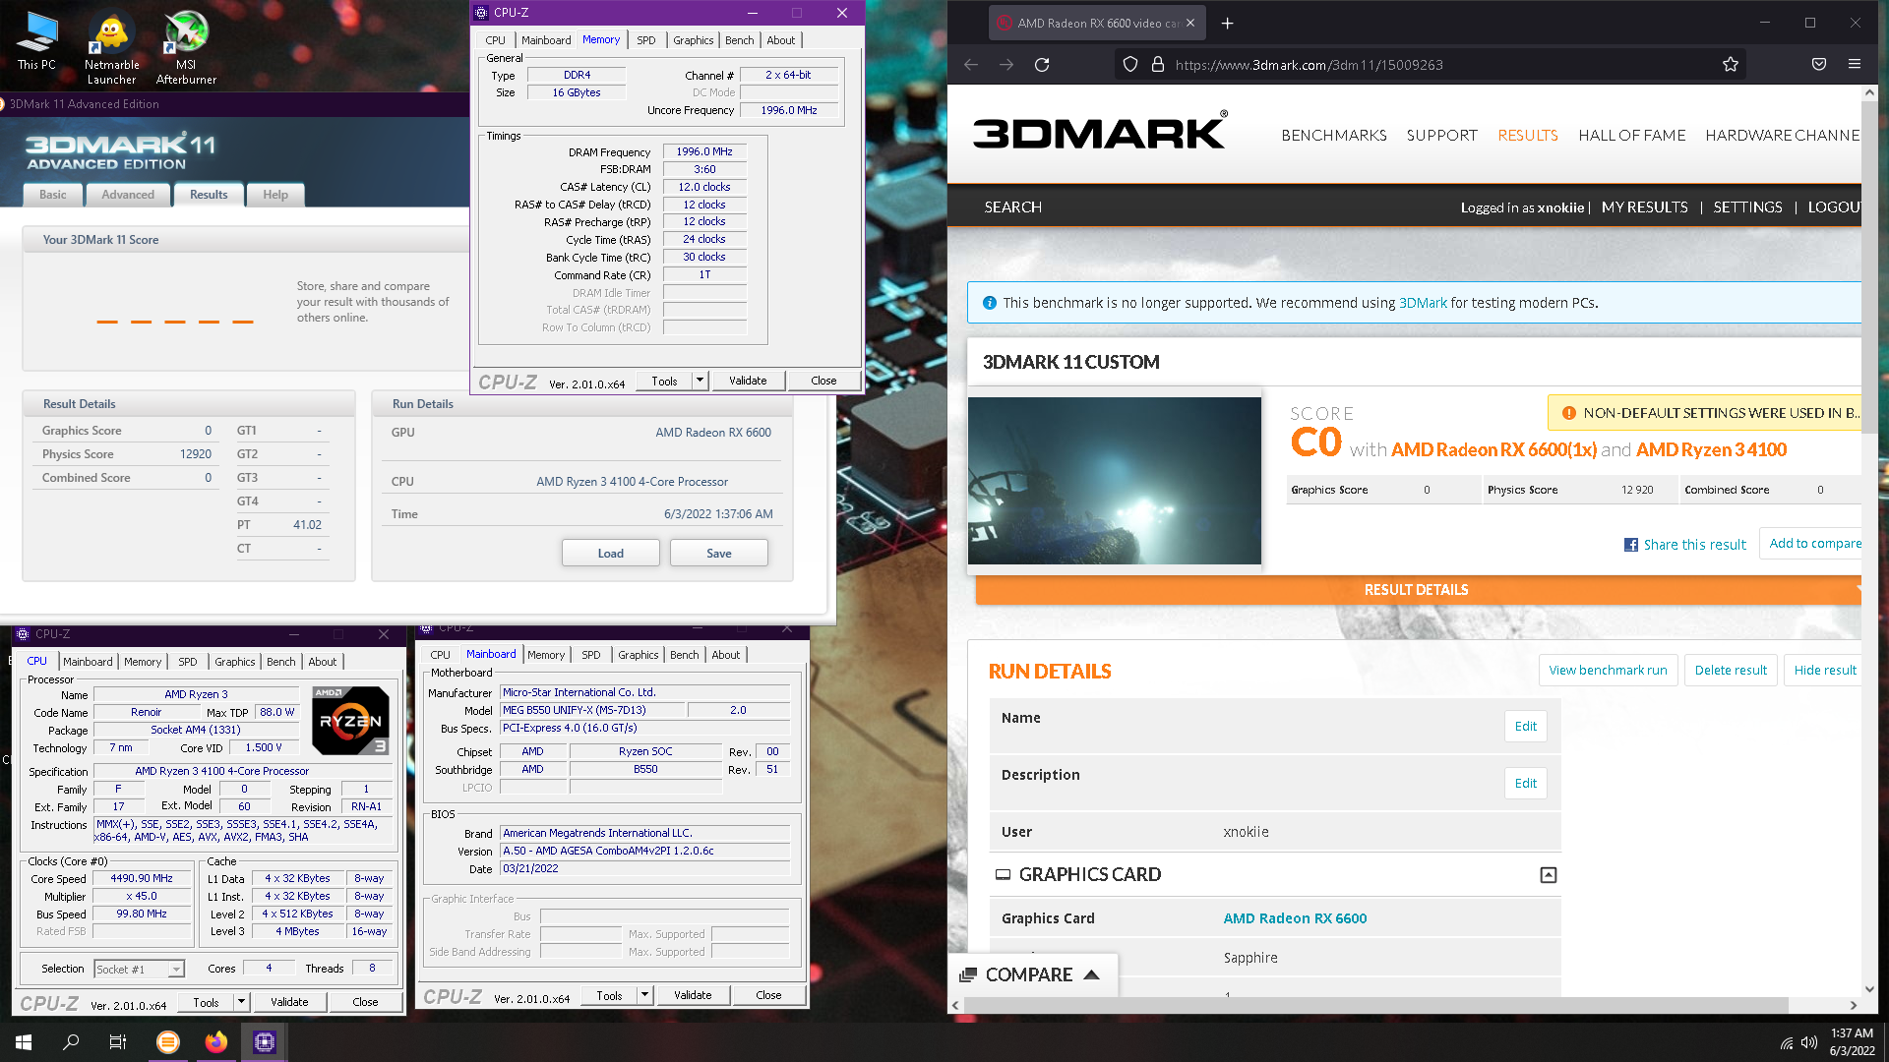Click the benchmark scene thumbnail image
The height and width of the screenshot is (1062, 1889).
pyautogui.click(x=1114, y=481)
